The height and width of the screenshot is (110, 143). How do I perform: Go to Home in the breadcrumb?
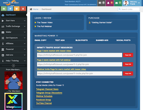click(x=36, y=9)
